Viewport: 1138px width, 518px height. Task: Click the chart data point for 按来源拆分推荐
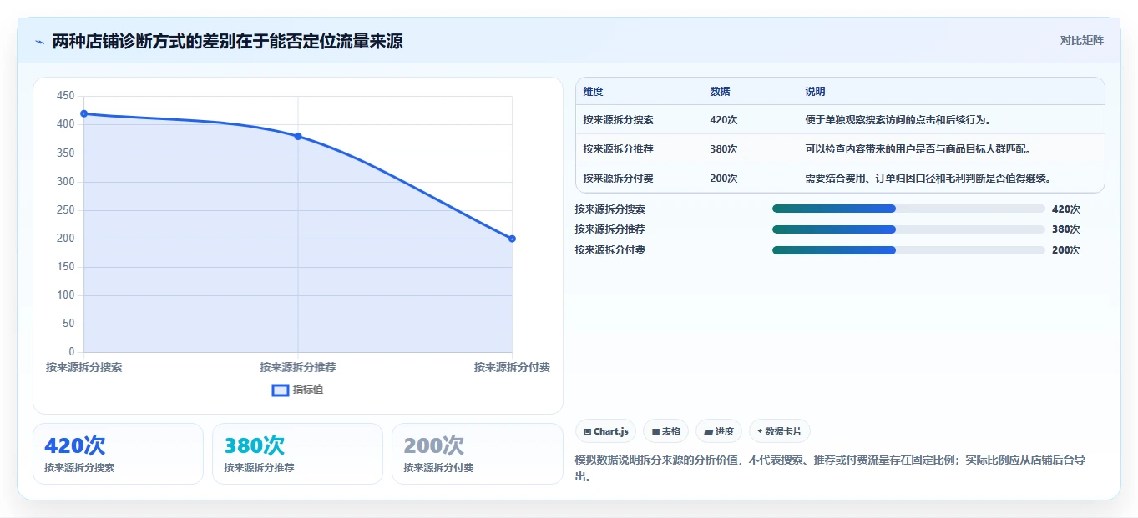click(298, 136)
